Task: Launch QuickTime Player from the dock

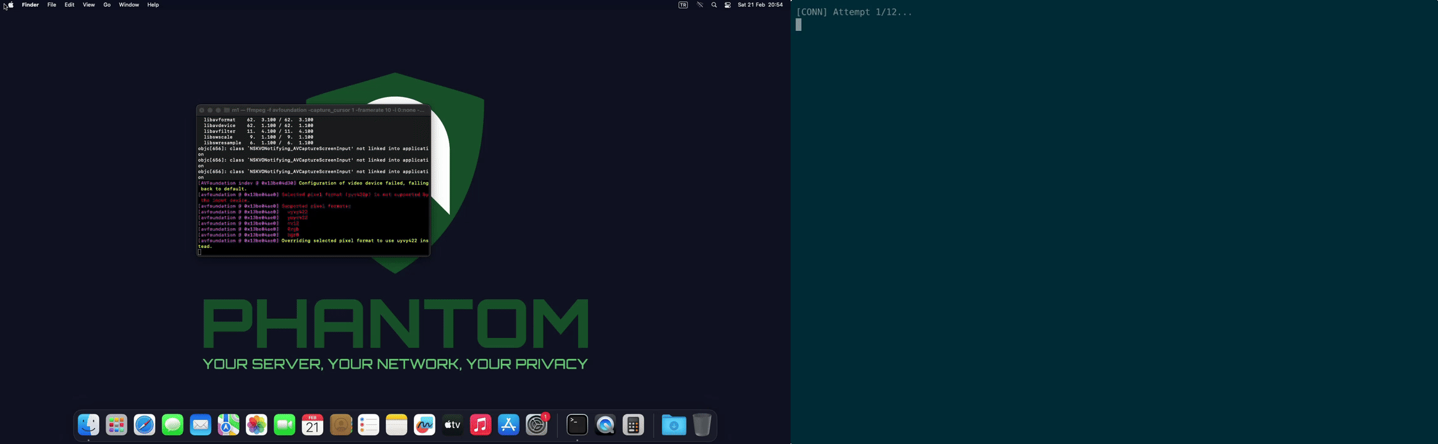Action: [x=605, y=425]
